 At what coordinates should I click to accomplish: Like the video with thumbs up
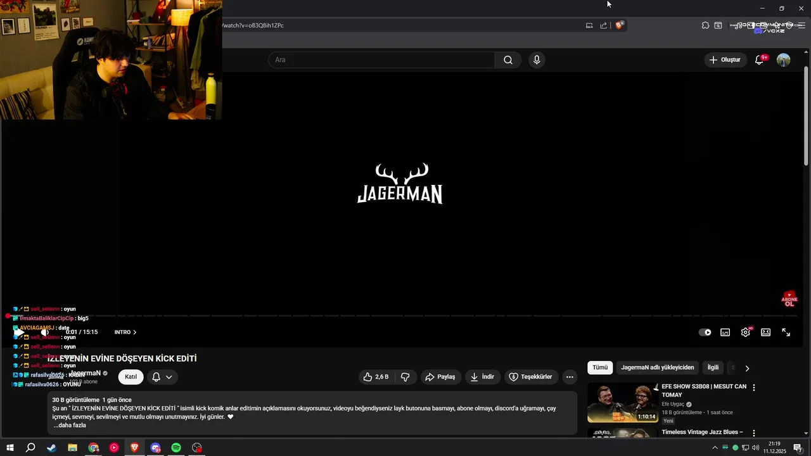[375, 377]
